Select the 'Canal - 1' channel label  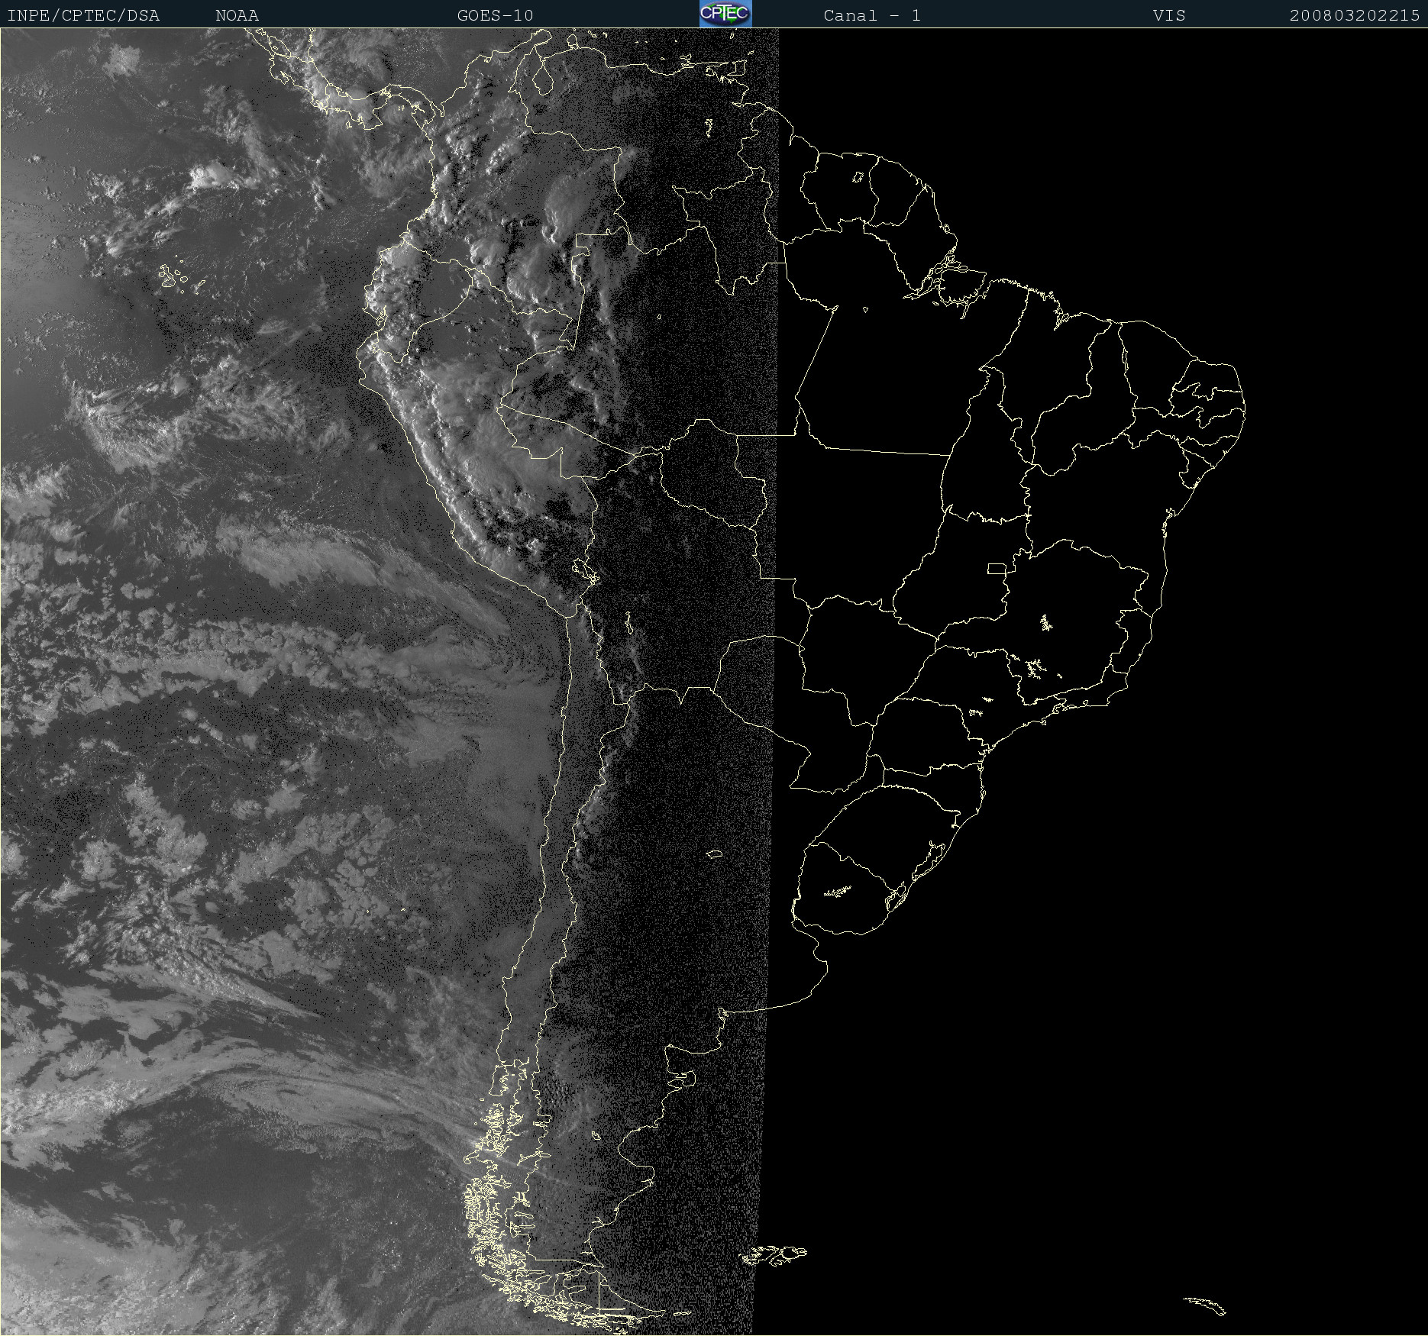click(x=872, y=15)
